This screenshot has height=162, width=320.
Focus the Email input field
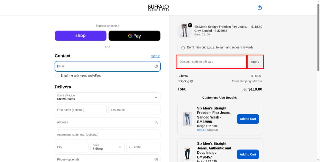pos(108,66)
